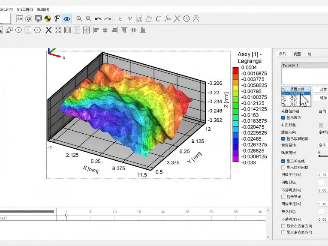328x246 pixels.
Task: Click the 添加 button
Action: (322, 89)
